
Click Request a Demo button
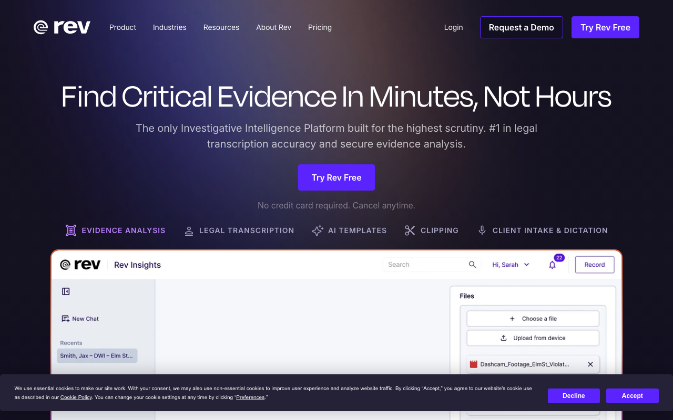(522, 27)
